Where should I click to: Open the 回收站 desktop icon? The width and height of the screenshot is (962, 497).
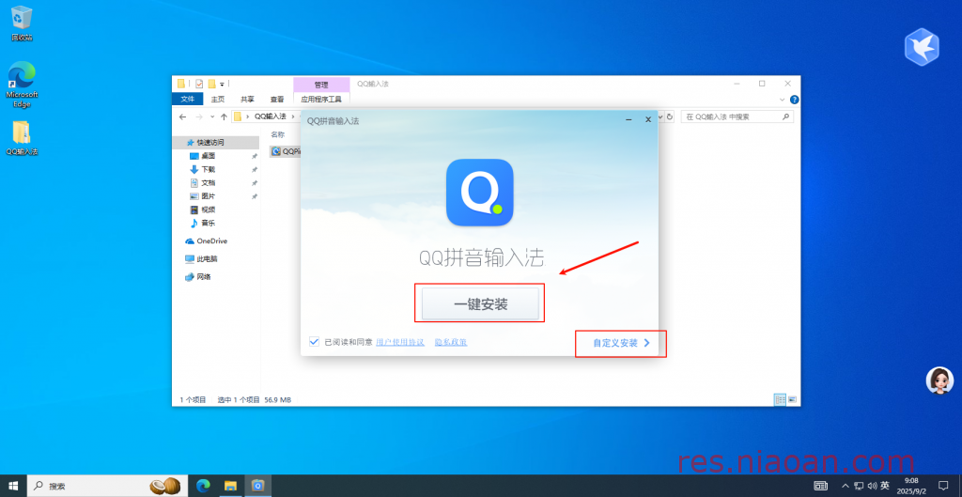point(22,23)
